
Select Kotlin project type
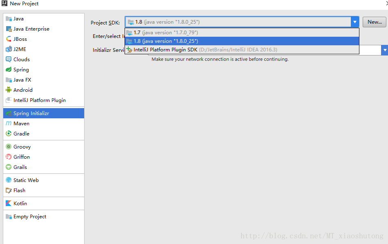click(20, 203)
